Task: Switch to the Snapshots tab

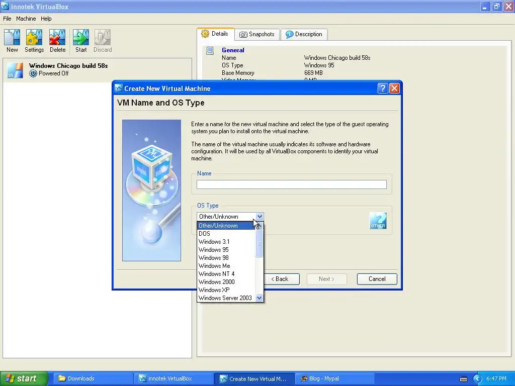Action: click(257, 34)
